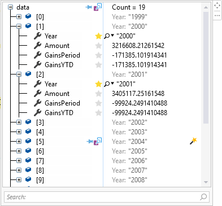Screen dimensions: 222x206
Task: Favorite the Amount property under item [1]
Action: point(98,46)
